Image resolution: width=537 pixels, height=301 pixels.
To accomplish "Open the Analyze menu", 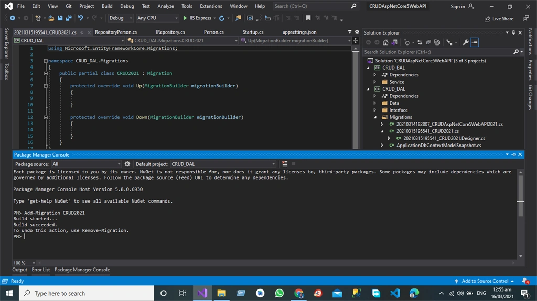I will (x=165, y=6).
